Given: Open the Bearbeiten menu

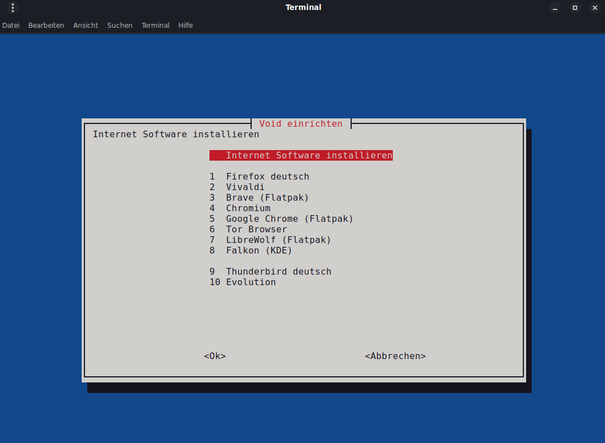Looking at the screenshot, I should coord(46,25).
